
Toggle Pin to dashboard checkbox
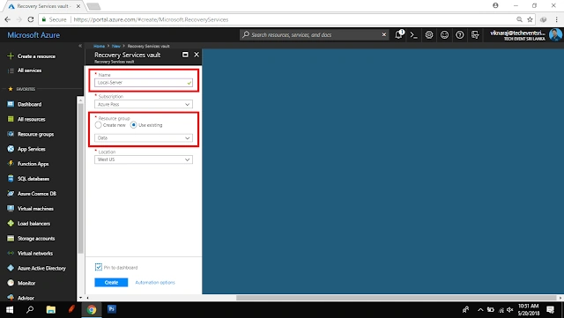pyautogui.click(x=99, y=267)
